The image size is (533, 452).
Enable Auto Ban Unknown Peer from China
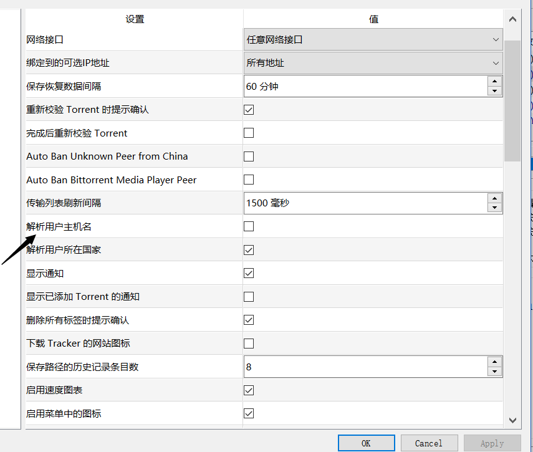click(x=249, y=156)
